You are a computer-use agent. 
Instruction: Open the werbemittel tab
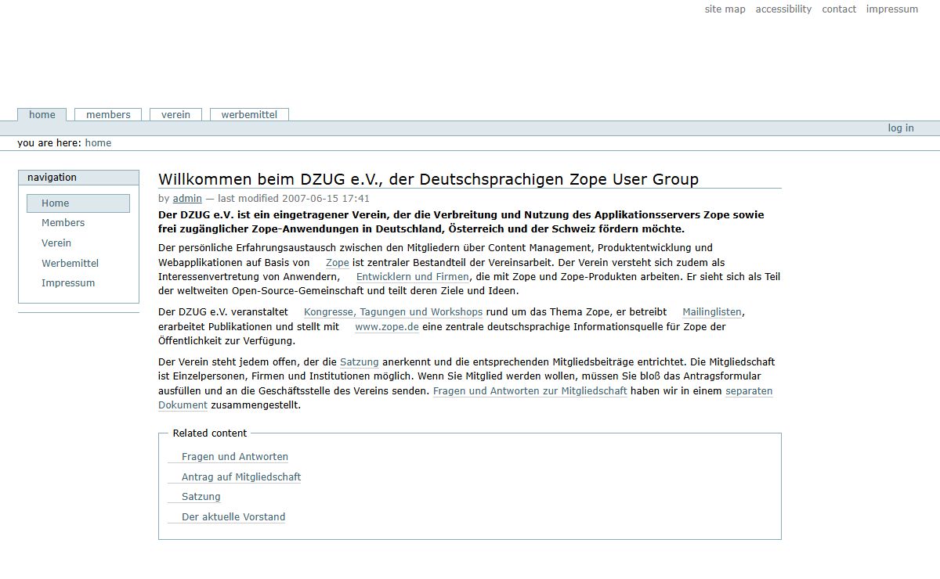249,114
